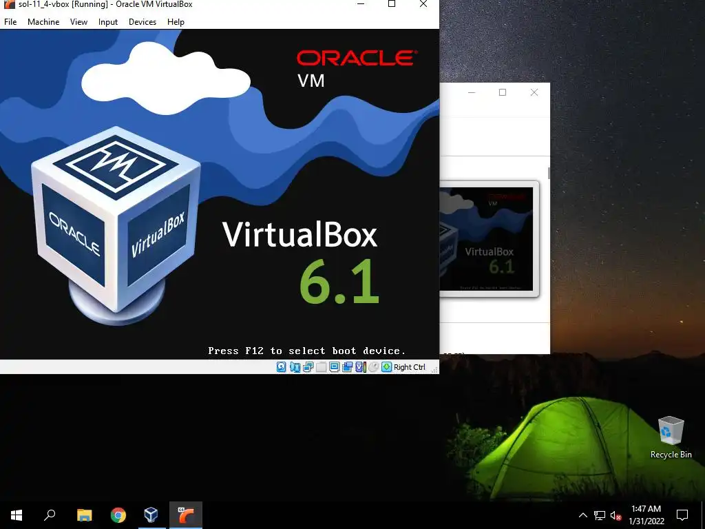Open the Windows Start menu
The height and width of the screenshot is (529, 705).
click(17, 515)
